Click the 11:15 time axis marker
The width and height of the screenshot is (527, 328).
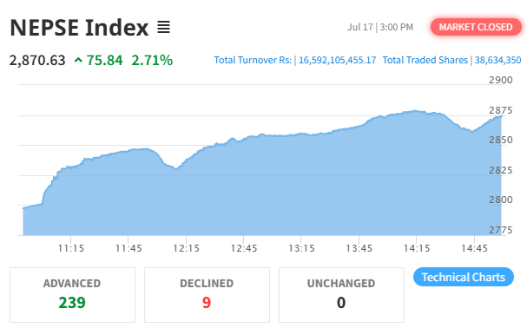click(71, 248)
